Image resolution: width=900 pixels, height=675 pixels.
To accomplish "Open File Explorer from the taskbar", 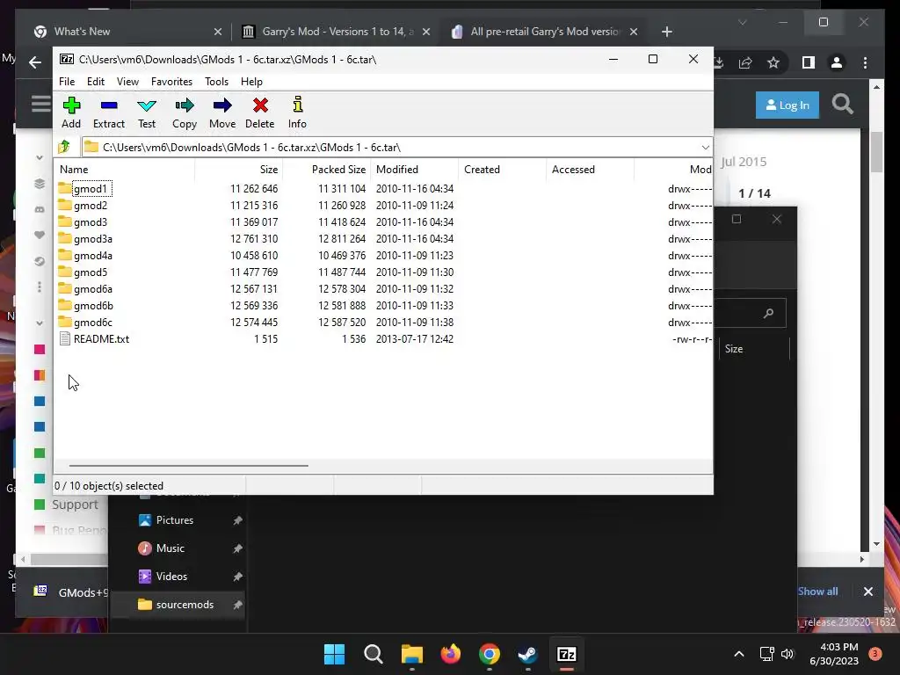I will click(411, 654).
